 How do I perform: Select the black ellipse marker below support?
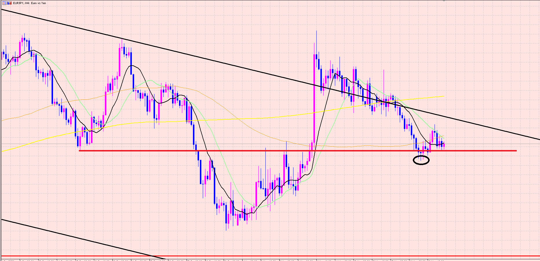(x=421, y=160)
